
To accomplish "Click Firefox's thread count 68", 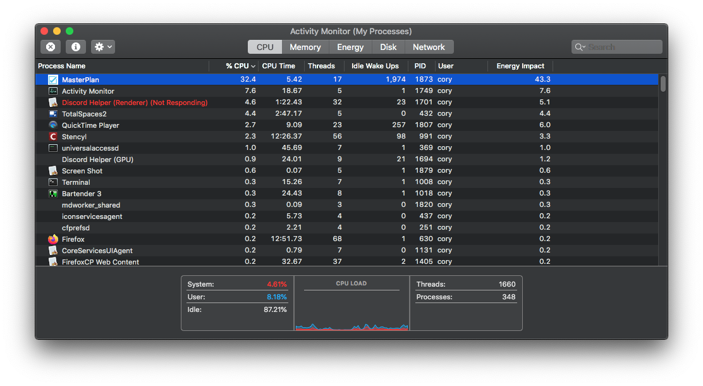I will pyautogui.click(x=337, y=239).
